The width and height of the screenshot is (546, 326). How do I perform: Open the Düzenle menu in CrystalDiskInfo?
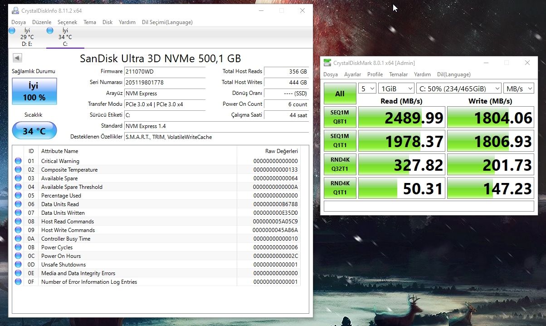pyautogui.click(x=41, y=22)
